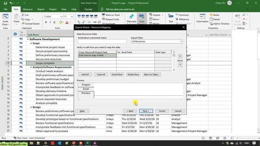
Task: Click the Delete Row button
Action: pyautogui.click(x=133, y=75)
